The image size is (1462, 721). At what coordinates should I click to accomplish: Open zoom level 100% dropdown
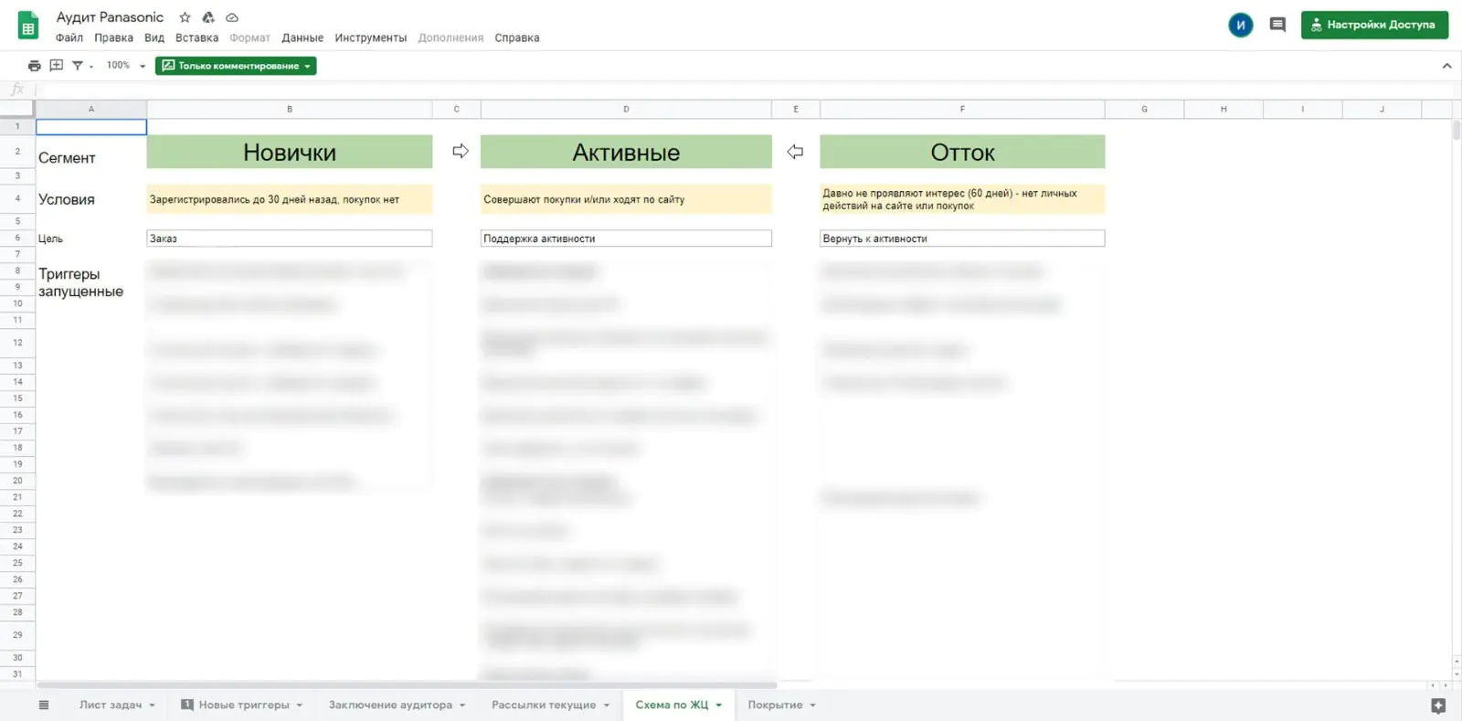click(126, 66)
